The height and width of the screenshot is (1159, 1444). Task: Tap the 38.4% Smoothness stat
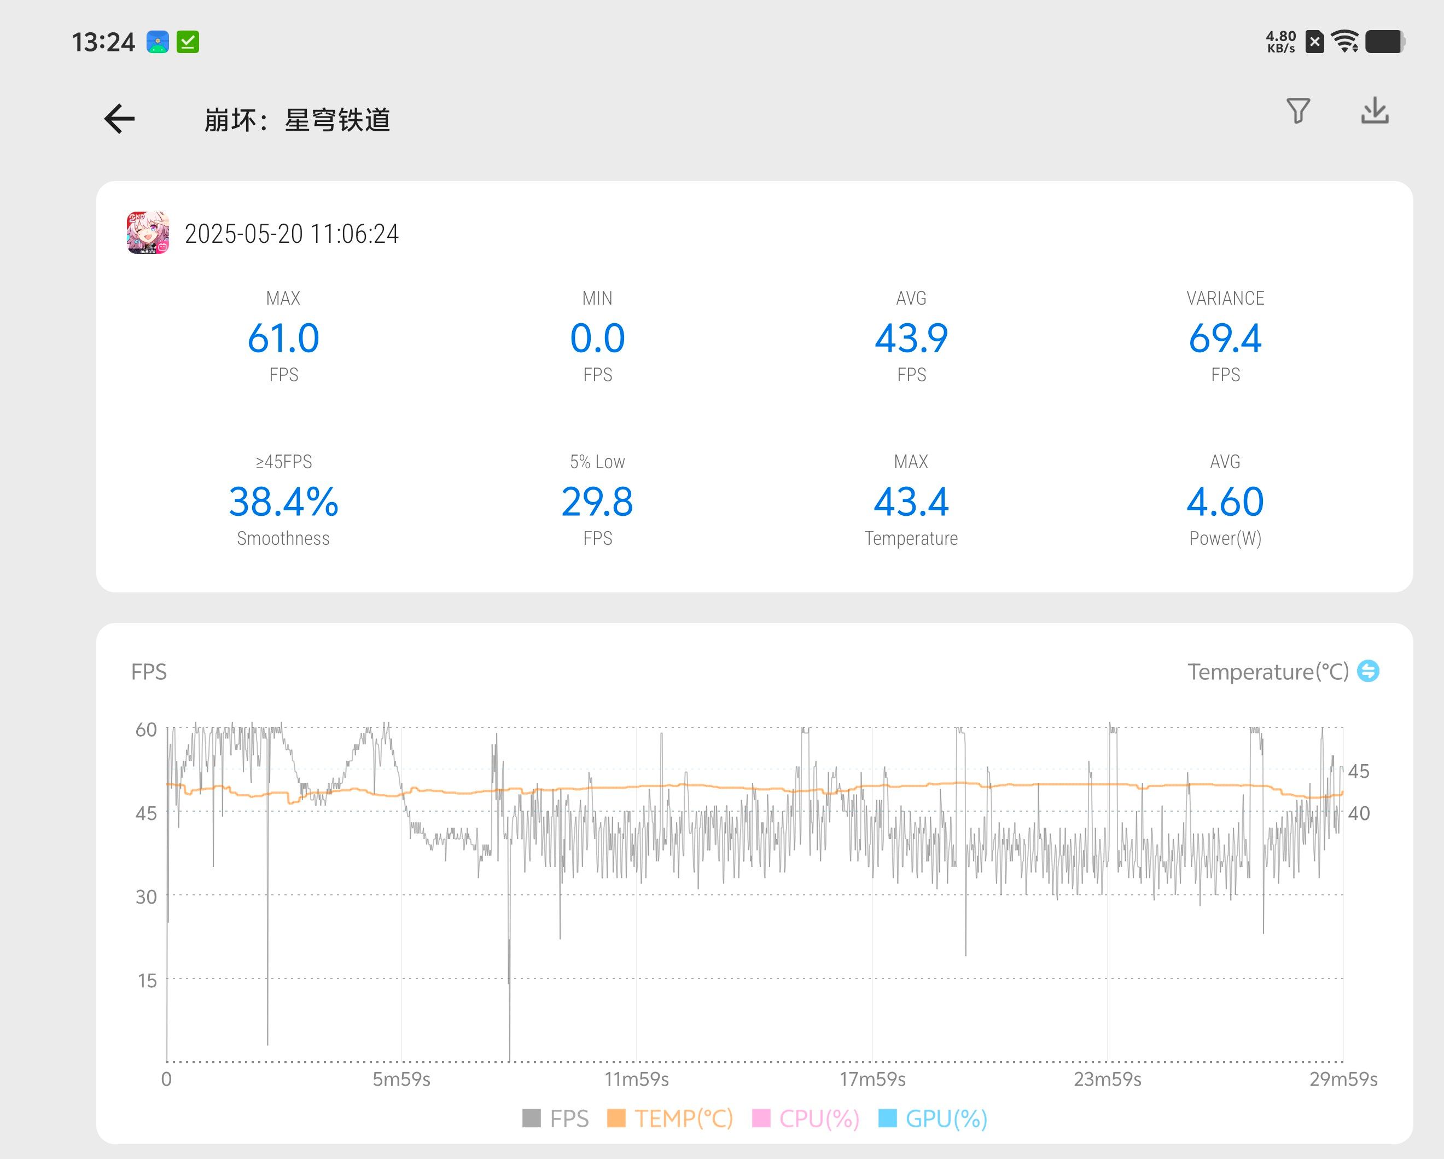[283, 502]
